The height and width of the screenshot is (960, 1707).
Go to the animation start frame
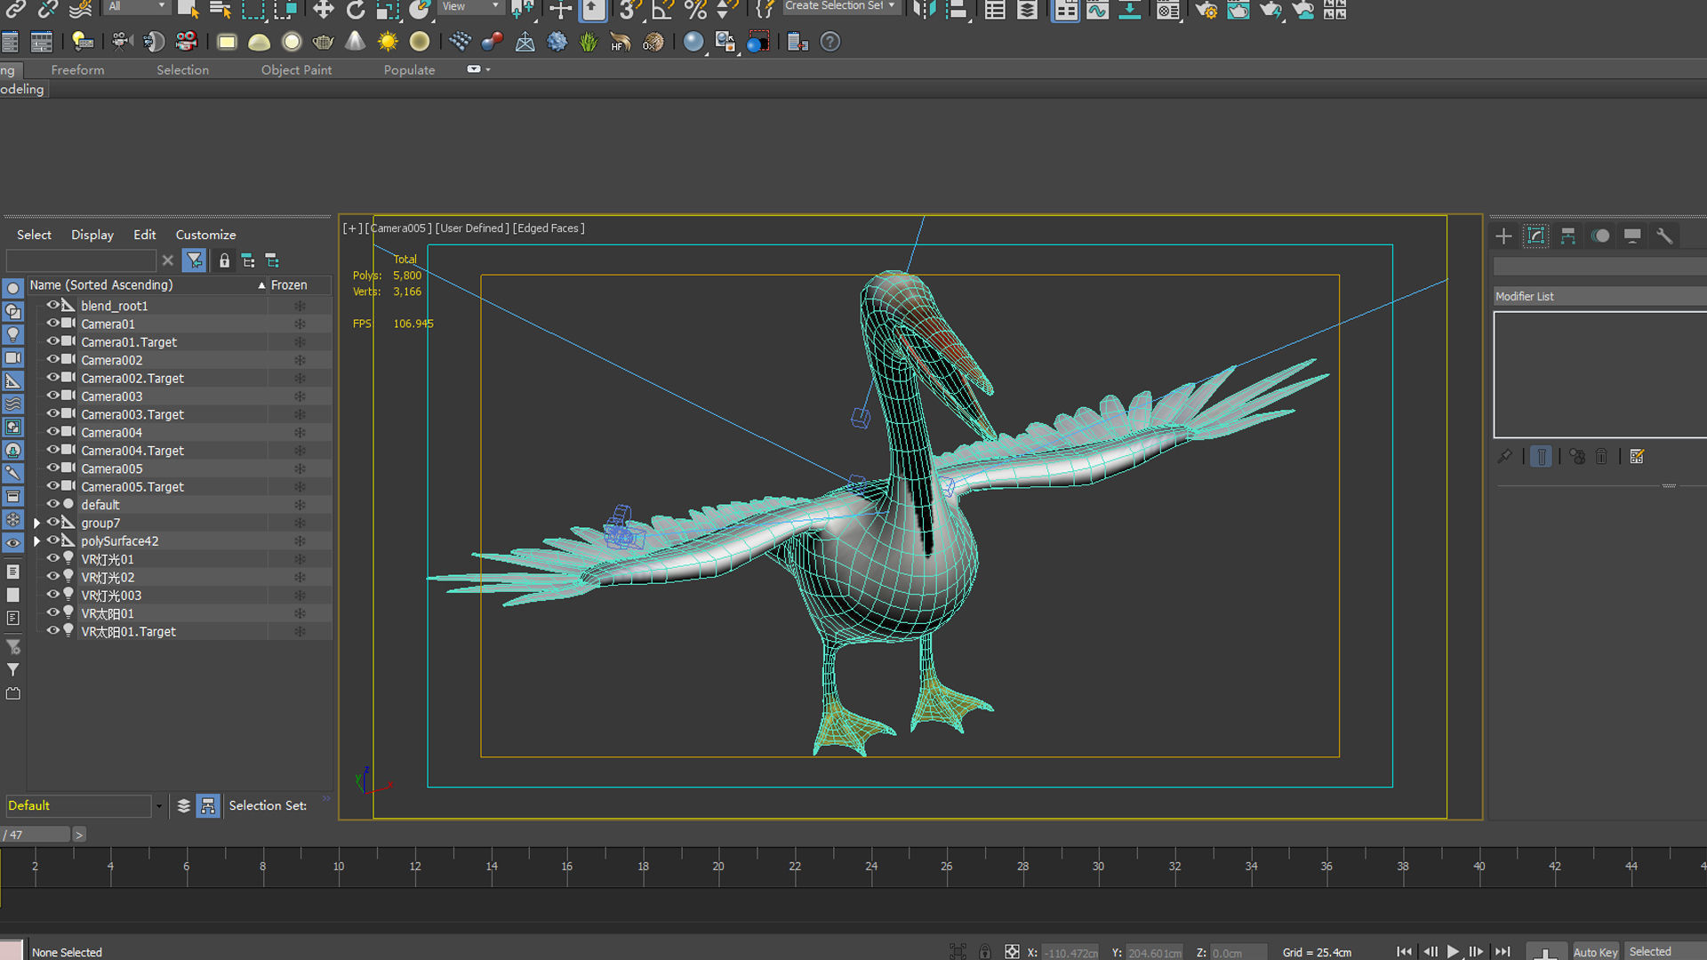1404,951
